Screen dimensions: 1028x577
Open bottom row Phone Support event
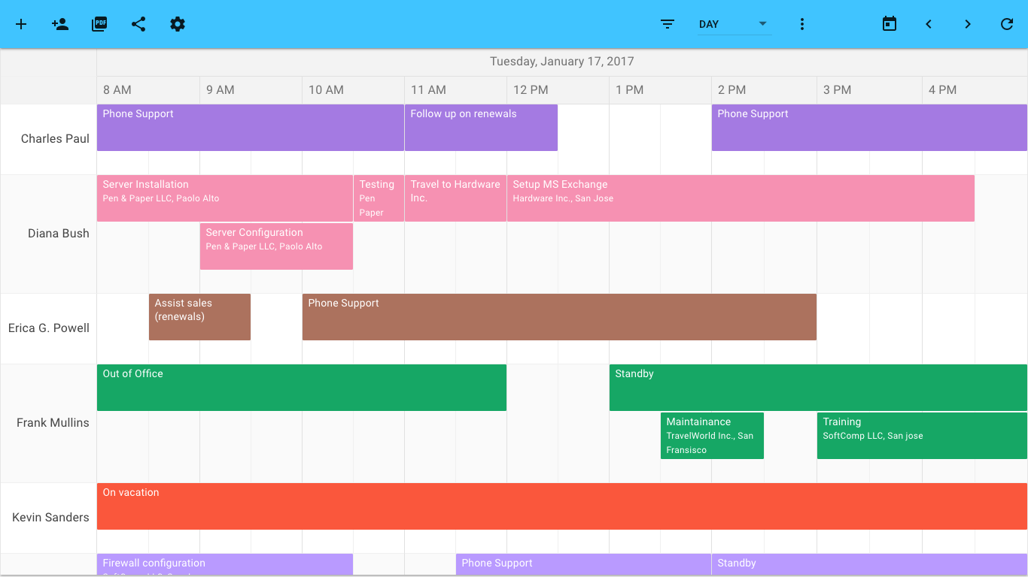point(583,565)
